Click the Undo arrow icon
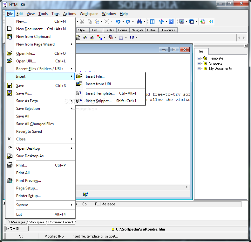The width and height of the screenshot is (251, 242). (118, 22)
